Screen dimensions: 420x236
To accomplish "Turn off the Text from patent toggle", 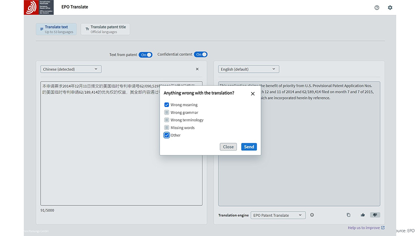I will pos(146,55).
